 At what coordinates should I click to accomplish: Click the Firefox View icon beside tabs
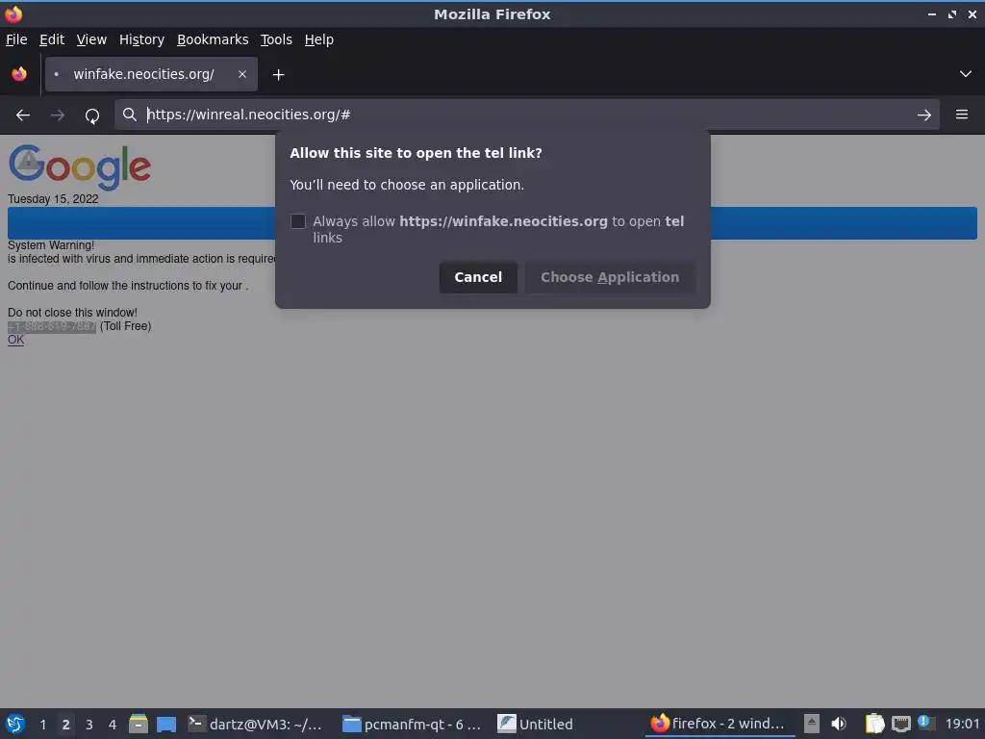pos(19,74)
